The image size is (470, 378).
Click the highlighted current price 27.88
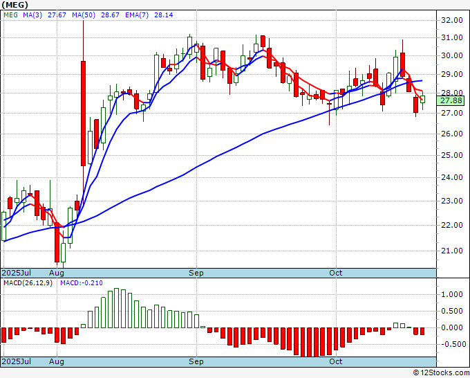tap(451, 100)
